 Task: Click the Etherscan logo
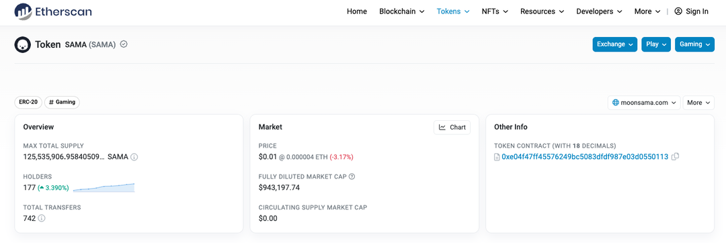point(52,11)
